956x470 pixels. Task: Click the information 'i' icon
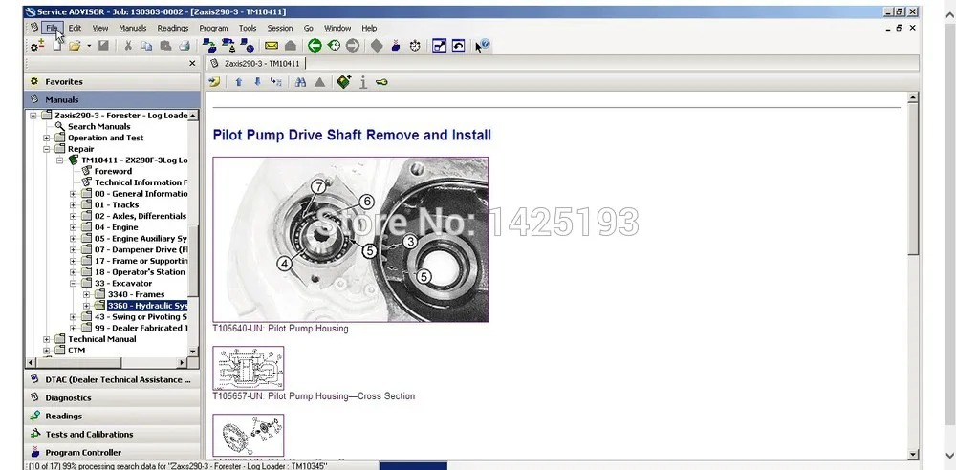(x=363, y=82)
